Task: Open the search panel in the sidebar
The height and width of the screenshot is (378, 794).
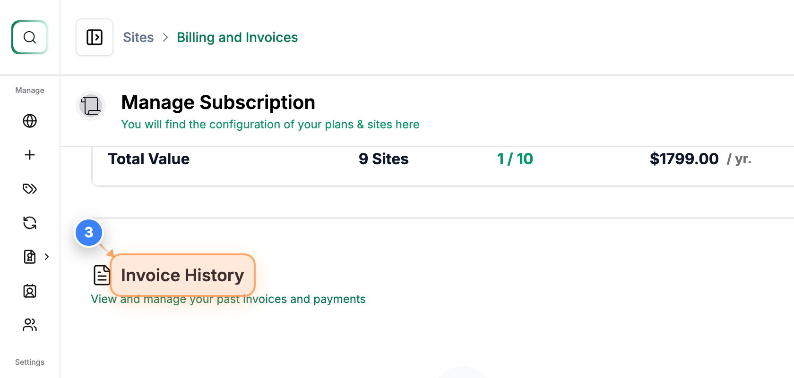Action: pyautogui.click(x=30, y=37)
